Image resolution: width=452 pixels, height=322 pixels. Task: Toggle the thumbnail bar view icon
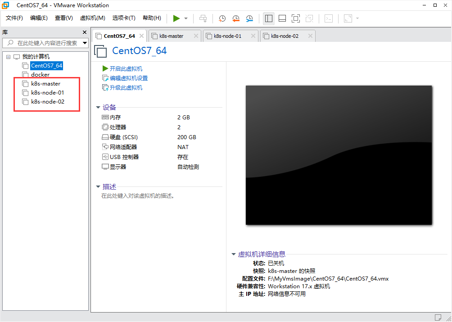pos(282,18)
